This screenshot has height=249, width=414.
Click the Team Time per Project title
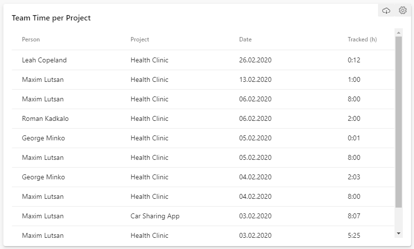point(51,18)
